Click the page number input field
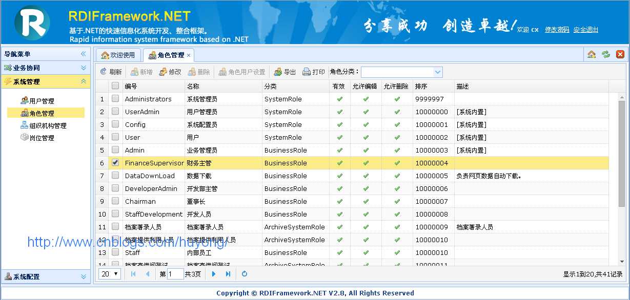This screenshot has width=630, height=300. (175, 274)
